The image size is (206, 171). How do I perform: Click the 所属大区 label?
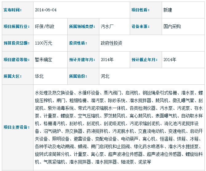(x=13, y=76)
